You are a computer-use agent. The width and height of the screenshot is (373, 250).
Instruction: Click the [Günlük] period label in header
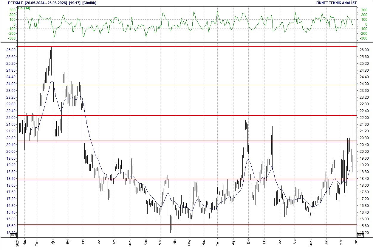pos(89,3)
